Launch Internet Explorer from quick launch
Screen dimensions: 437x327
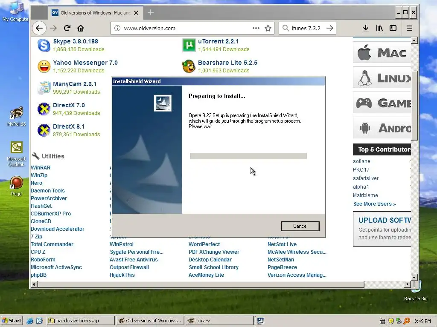30,321
